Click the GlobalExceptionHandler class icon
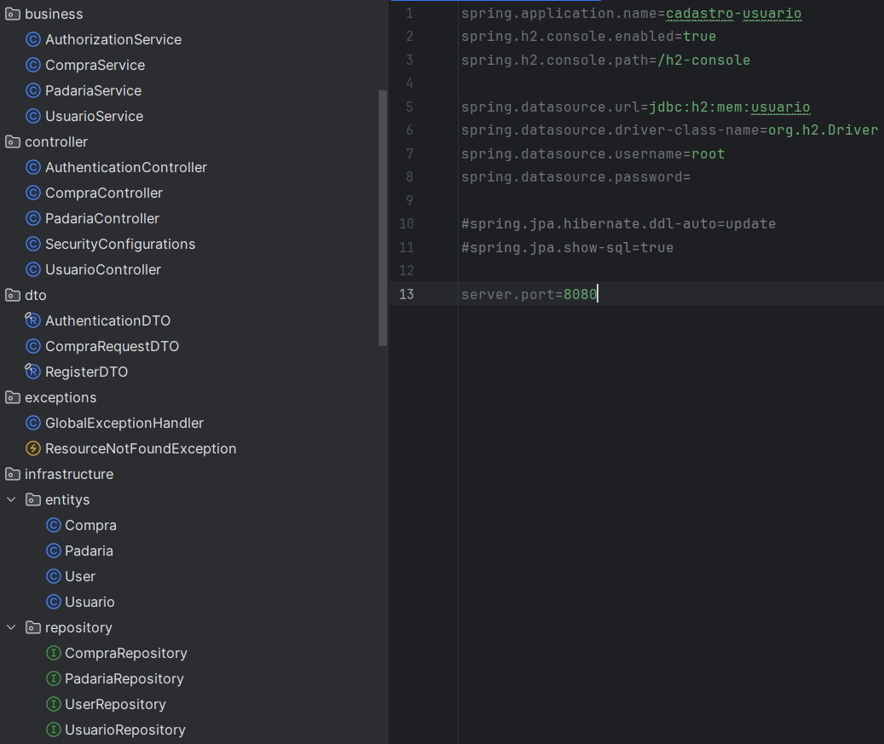Image resolution: width=884 pixels, height=744 pixels. [33, 423]
